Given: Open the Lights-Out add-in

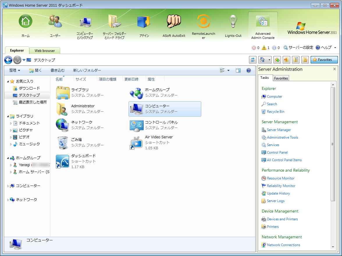Looking at the screenshot, I should pos(233,25).
